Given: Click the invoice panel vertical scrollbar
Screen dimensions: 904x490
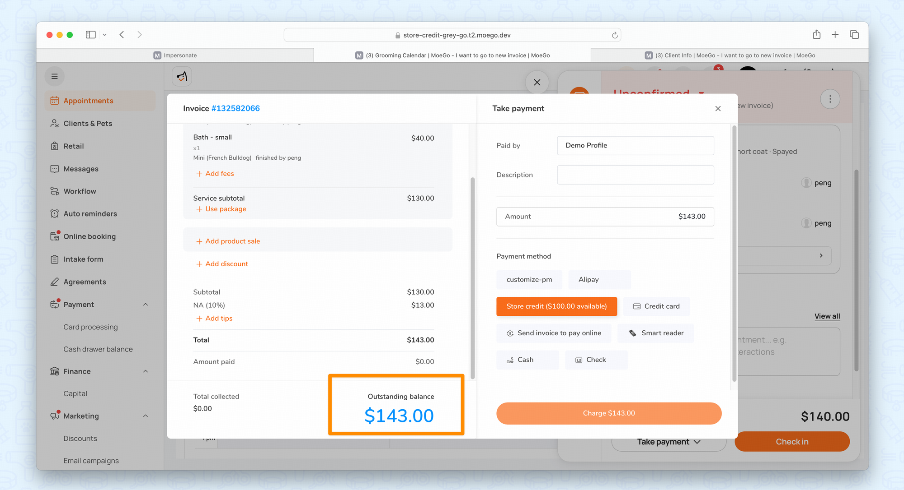Looking at the screenshot, I should tap(472, 277).
